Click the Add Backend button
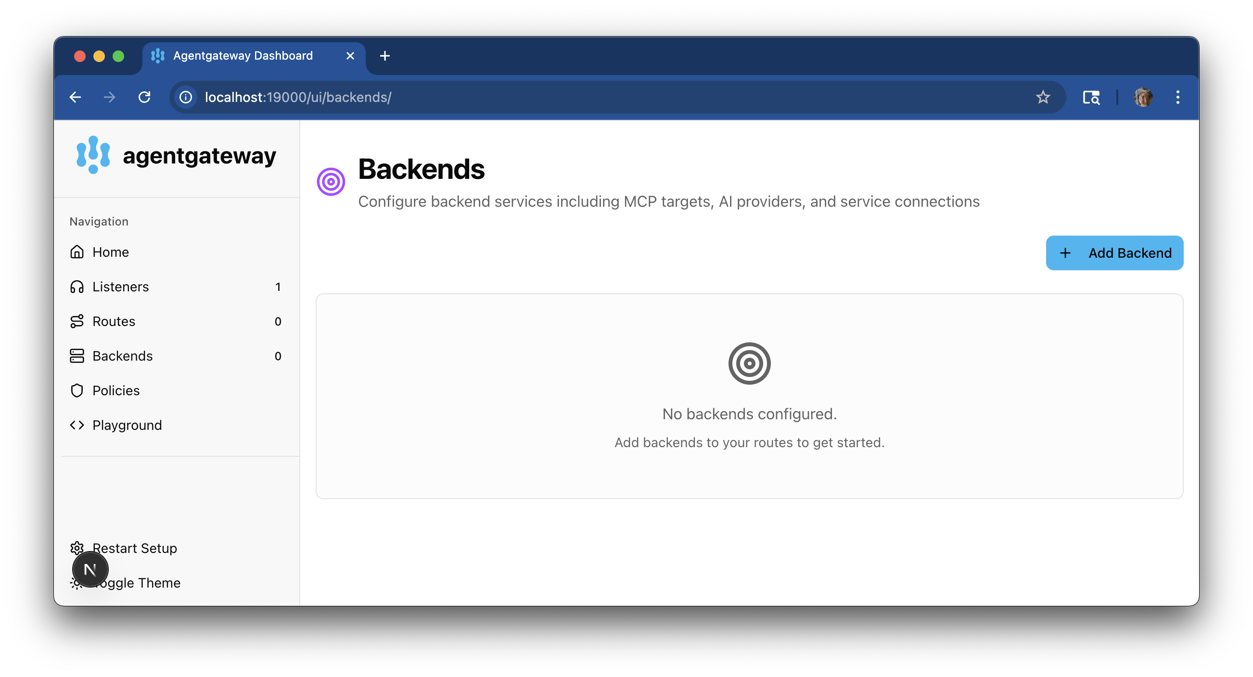 [x=1114, y=253]
